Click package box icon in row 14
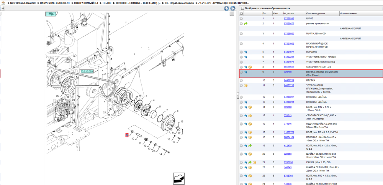Viewport: 383px width, 185px height. (250, 107)
